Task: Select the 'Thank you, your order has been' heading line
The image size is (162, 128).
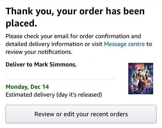Action: (75, 12)
